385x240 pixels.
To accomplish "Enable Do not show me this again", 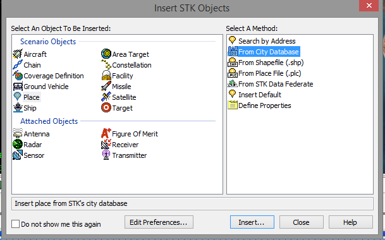I will tap(15, 224).
